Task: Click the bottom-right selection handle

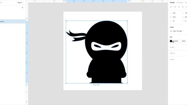Action: 127,83
